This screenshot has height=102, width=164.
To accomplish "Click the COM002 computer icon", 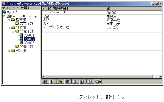I will (x=21, y=39).
